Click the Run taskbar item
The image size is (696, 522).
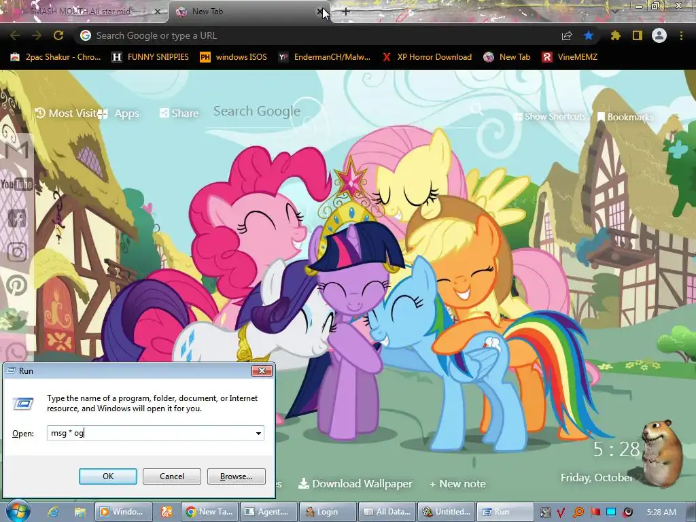pos(505,512)
